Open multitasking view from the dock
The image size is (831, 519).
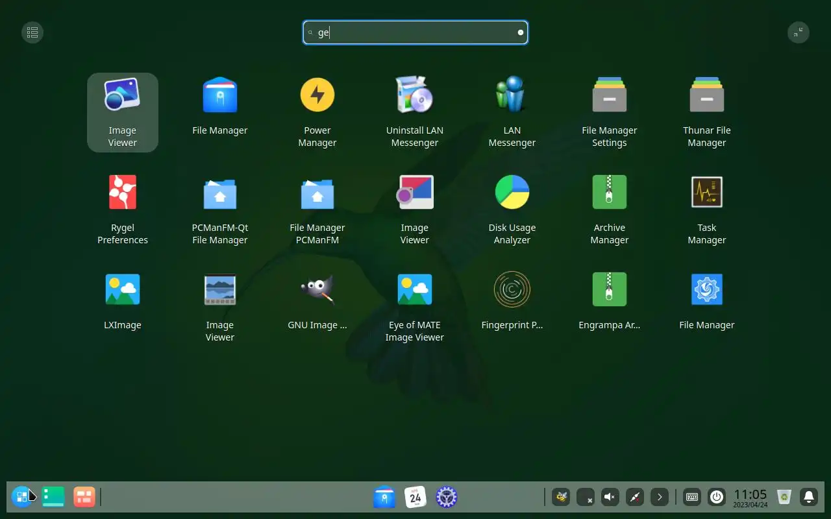pyautogui.click(x=53, y=497)
